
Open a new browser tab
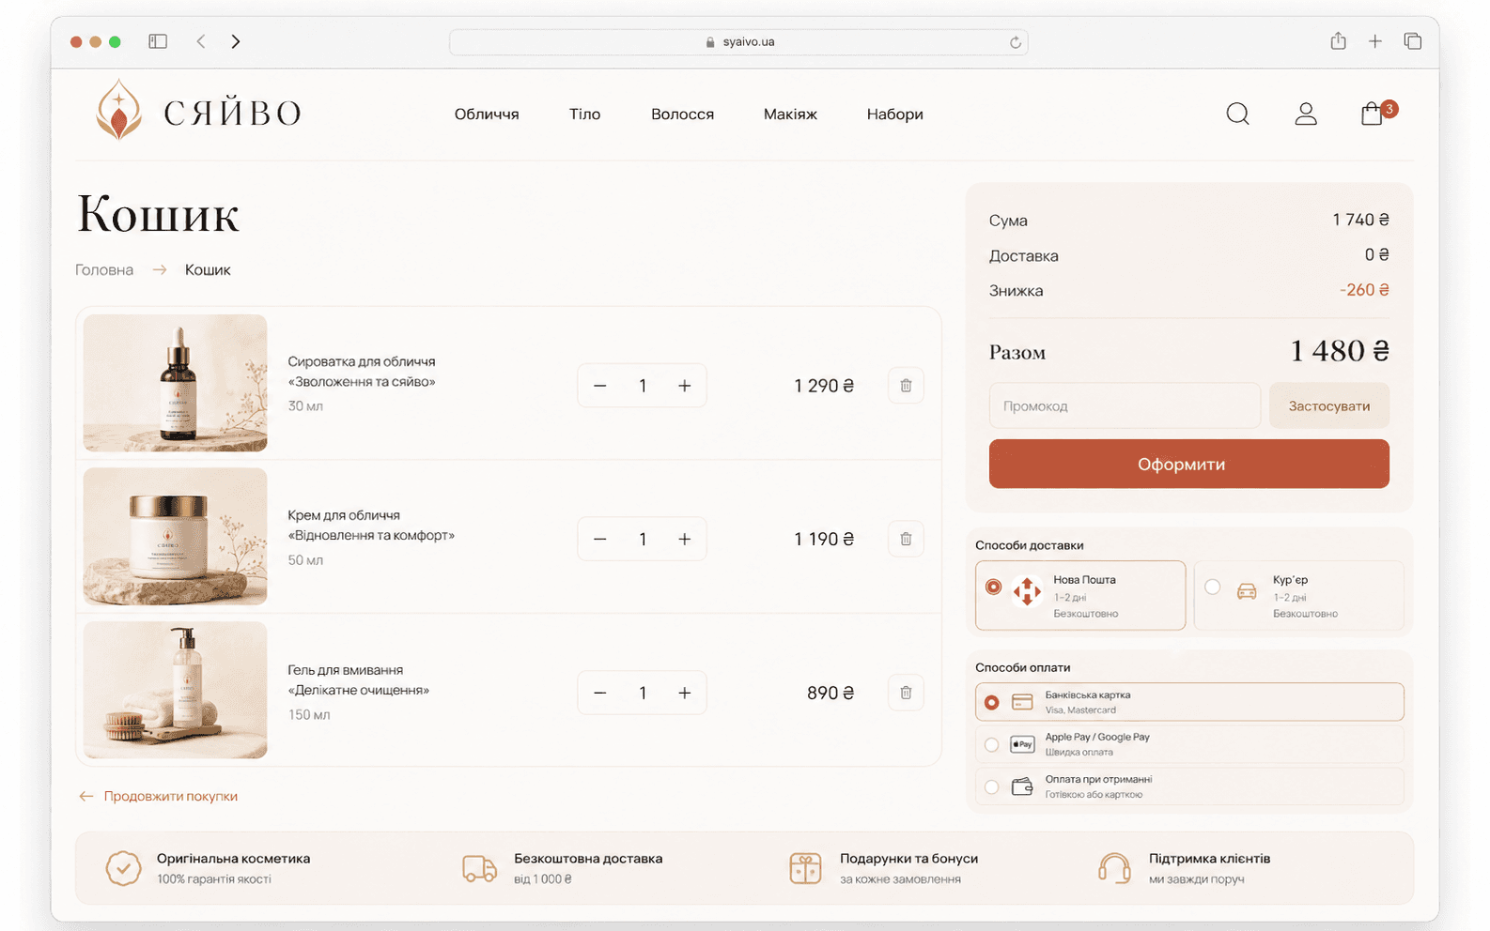1375,41
